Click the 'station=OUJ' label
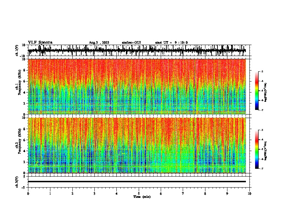 tap(131, 43)
